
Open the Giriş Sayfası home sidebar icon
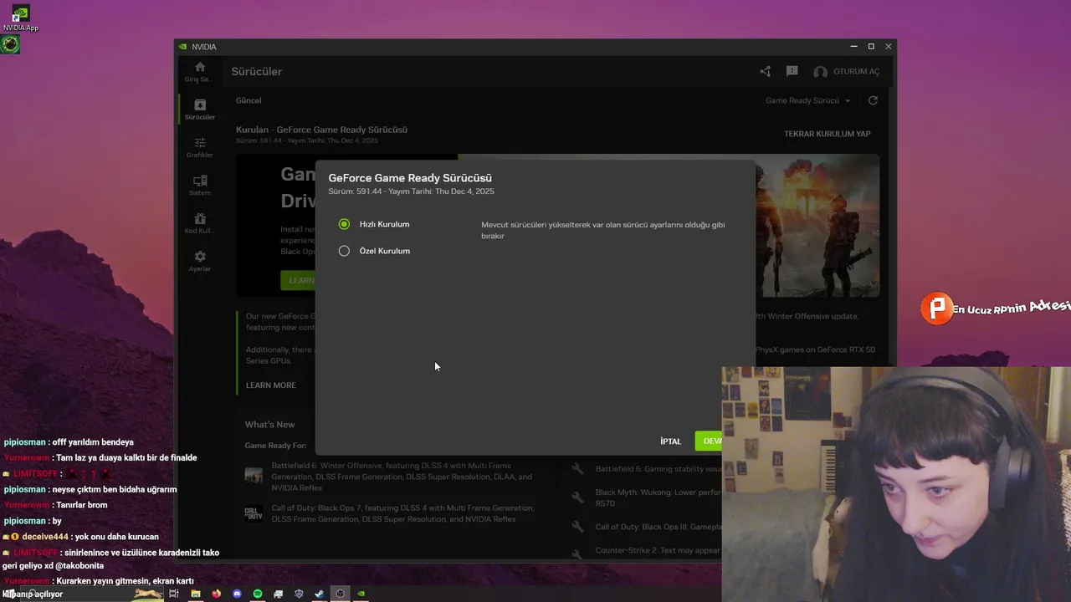(x=199, y=72)
